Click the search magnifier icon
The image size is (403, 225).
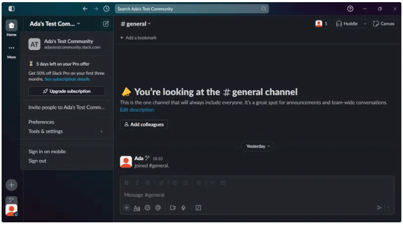coord(264,9)
